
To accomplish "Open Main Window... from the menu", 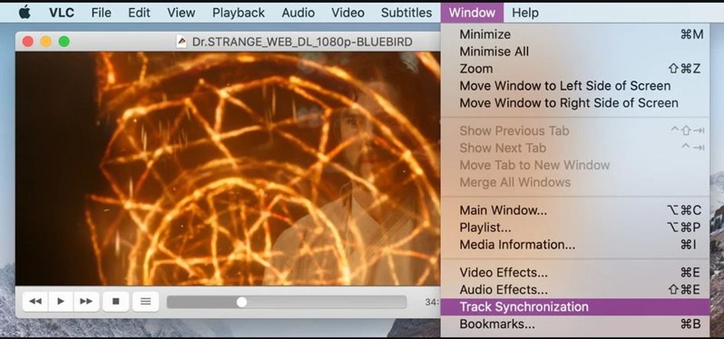I will click(575, 210).
